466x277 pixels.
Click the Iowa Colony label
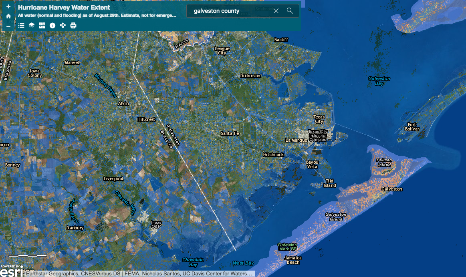click(35, 73)
